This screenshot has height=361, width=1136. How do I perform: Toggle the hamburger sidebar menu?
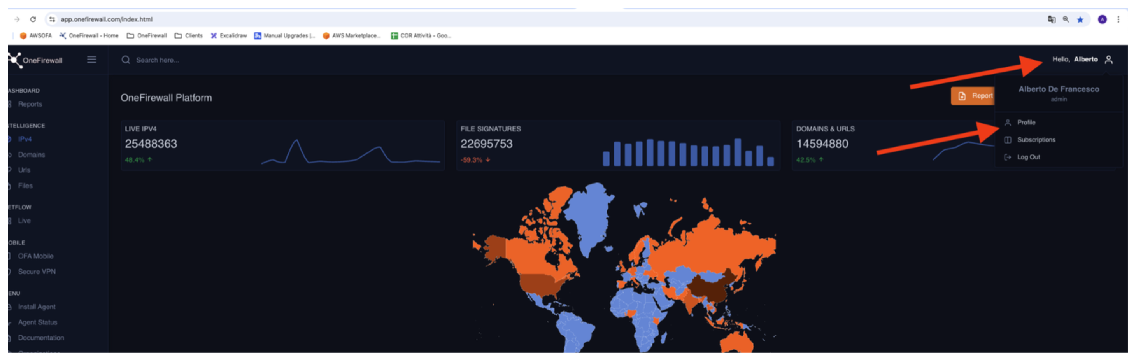click(x=91, y=60)
